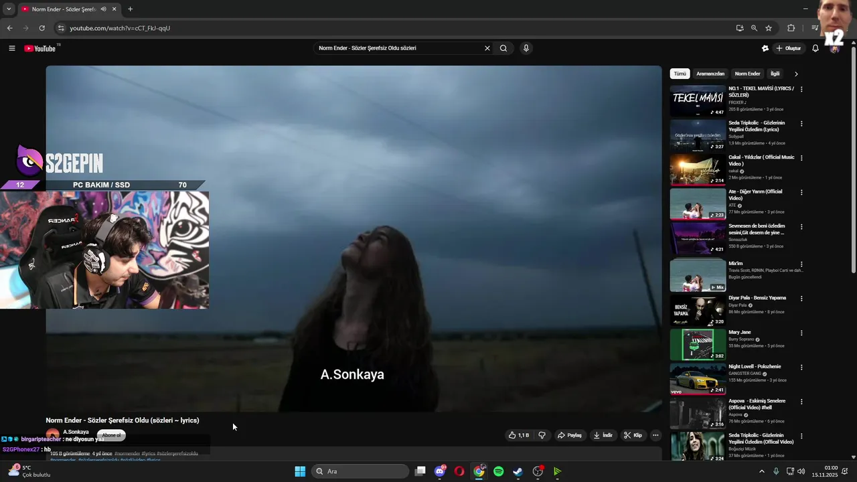
Task: Open the YouTube guide hamburger menu
Action: point(12,48)
